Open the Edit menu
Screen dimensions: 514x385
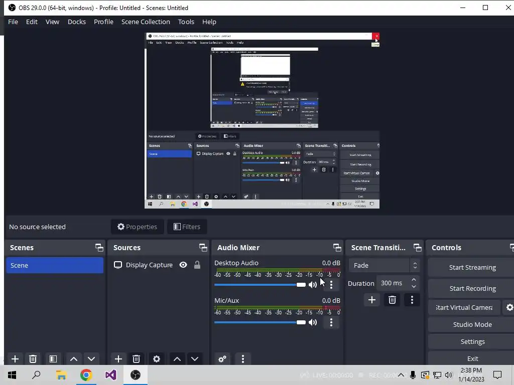coord(32,22)
